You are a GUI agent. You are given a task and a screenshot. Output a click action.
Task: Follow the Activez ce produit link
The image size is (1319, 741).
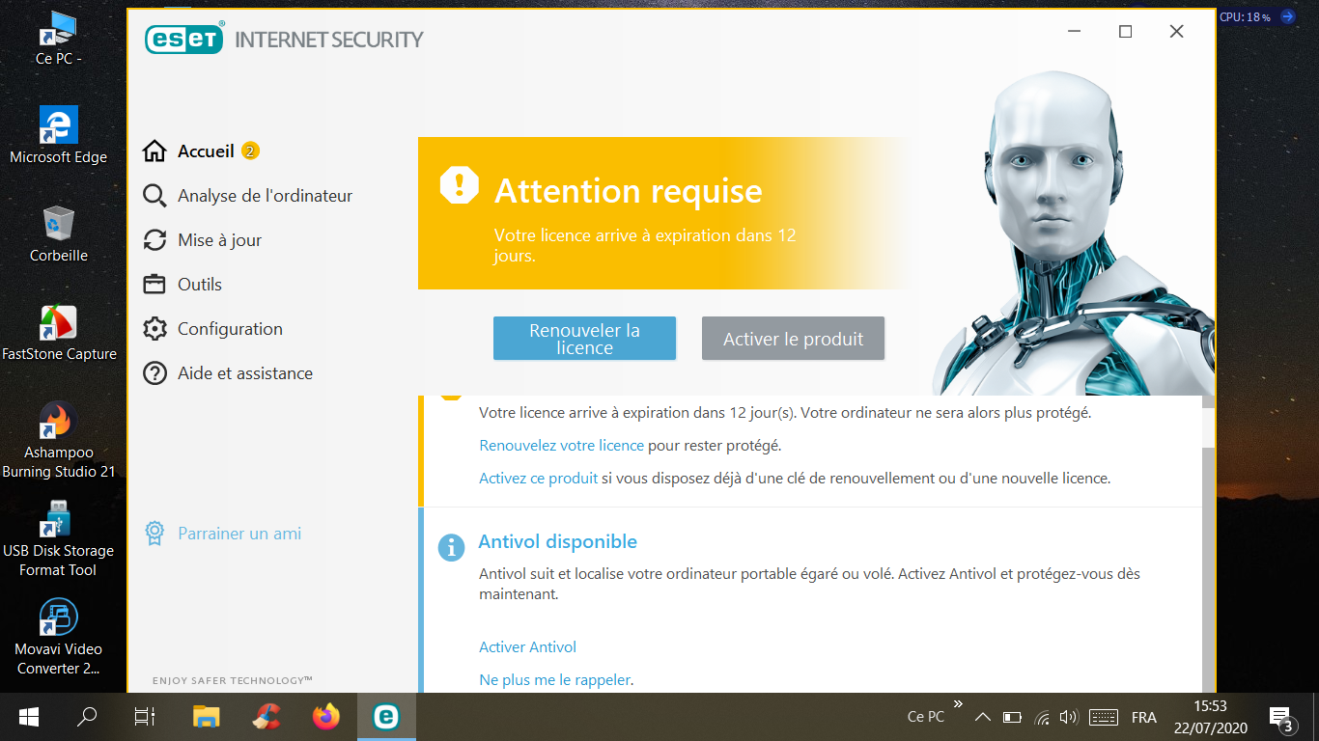(x=539, y=478)
